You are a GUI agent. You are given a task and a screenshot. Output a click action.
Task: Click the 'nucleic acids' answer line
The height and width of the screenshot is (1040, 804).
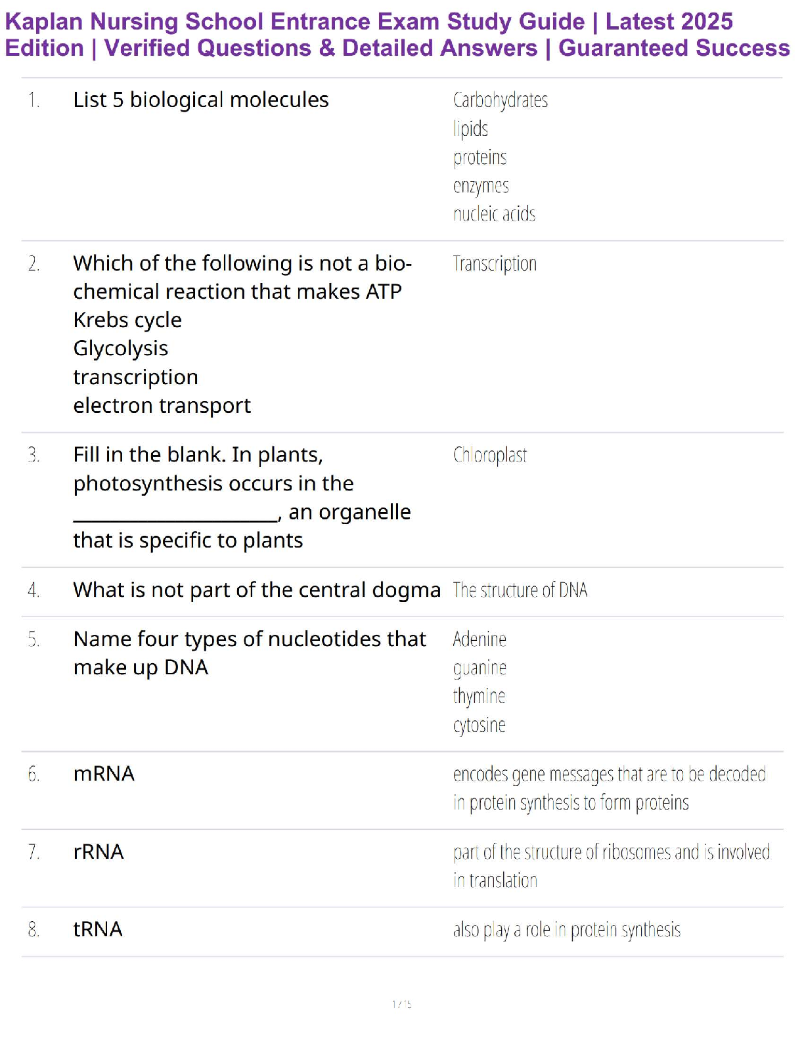click(494, 214)
